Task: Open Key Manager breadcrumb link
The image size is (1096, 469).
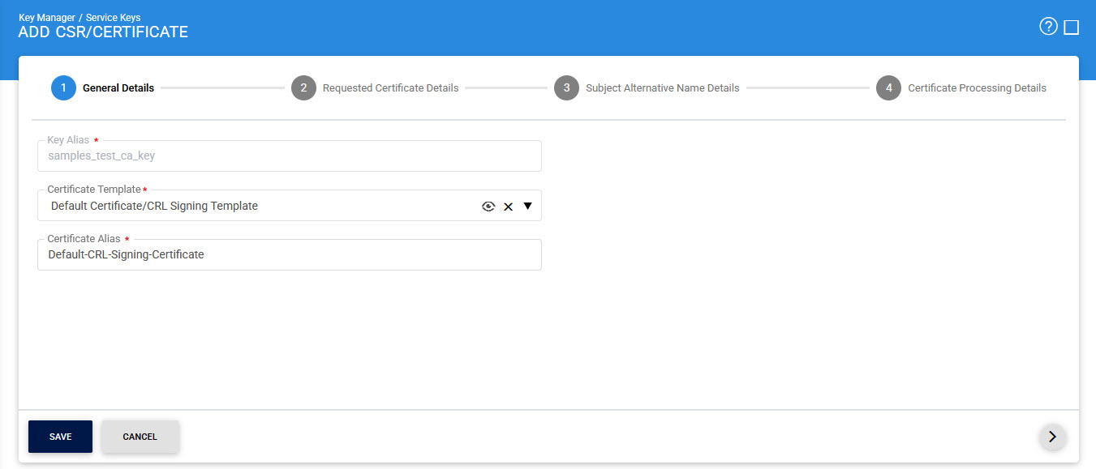Action: 46,17
